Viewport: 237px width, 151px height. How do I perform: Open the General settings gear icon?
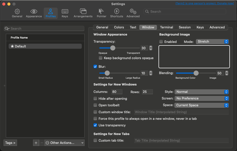click(x=17, y=11)
